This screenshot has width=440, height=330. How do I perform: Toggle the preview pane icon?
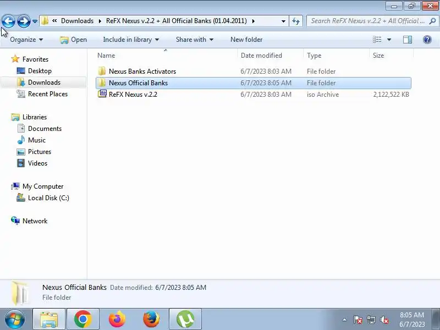coord(408,40)
